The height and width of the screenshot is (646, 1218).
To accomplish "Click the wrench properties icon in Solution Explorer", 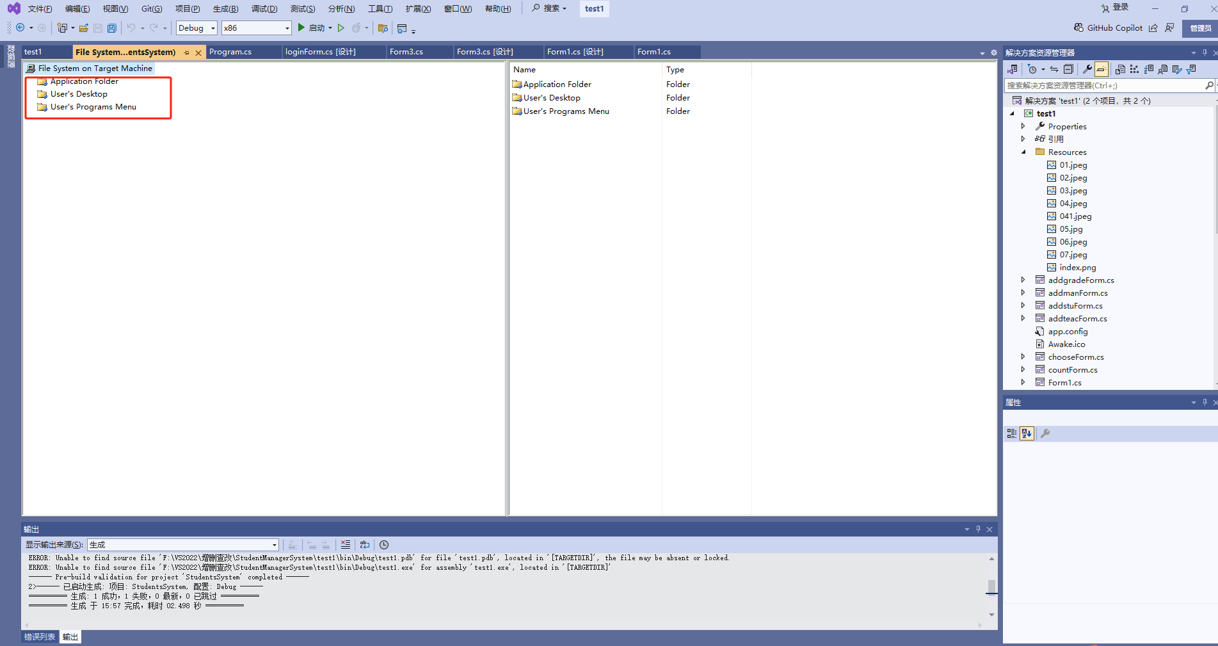I will 1087,69.
